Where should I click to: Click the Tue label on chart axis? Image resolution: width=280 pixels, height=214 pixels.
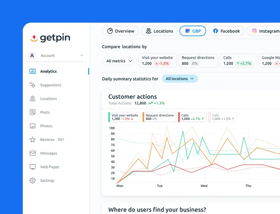coord(160,186)
